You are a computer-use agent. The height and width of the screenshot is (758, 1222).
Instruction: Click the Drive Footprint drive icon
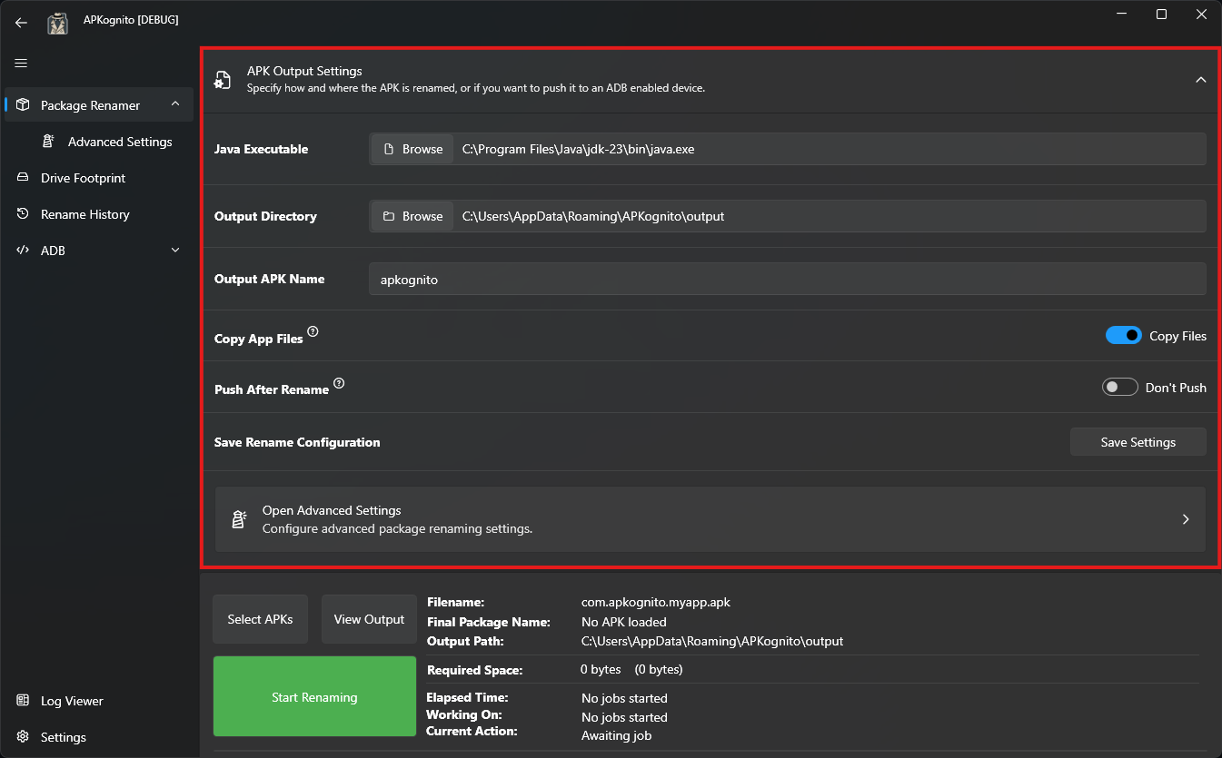(23, 178)
